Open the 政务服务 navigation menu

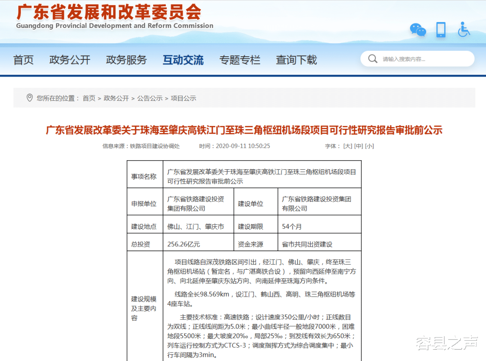(126, 59)
